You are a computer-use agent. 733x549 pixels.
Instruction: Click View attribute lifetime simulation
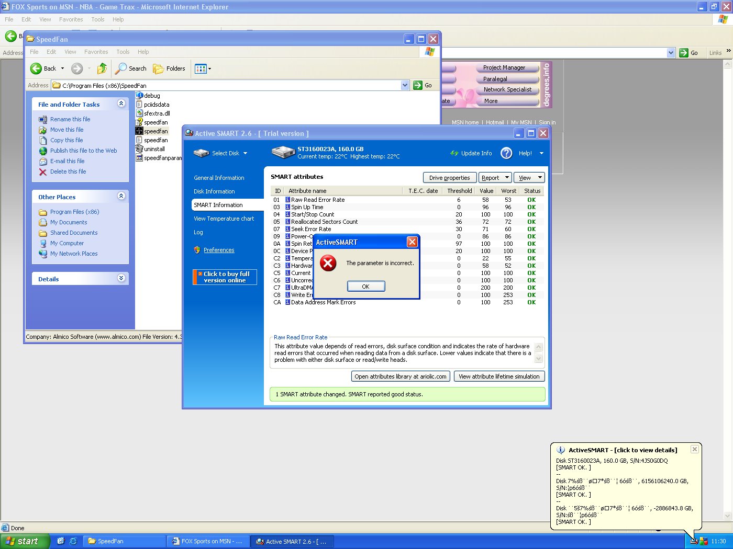[x=499, y=376]
